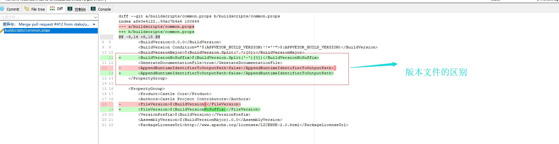Select buildscripts/common.props in the file list
Viewport: 559px width, 144px height.
[49, 30]
